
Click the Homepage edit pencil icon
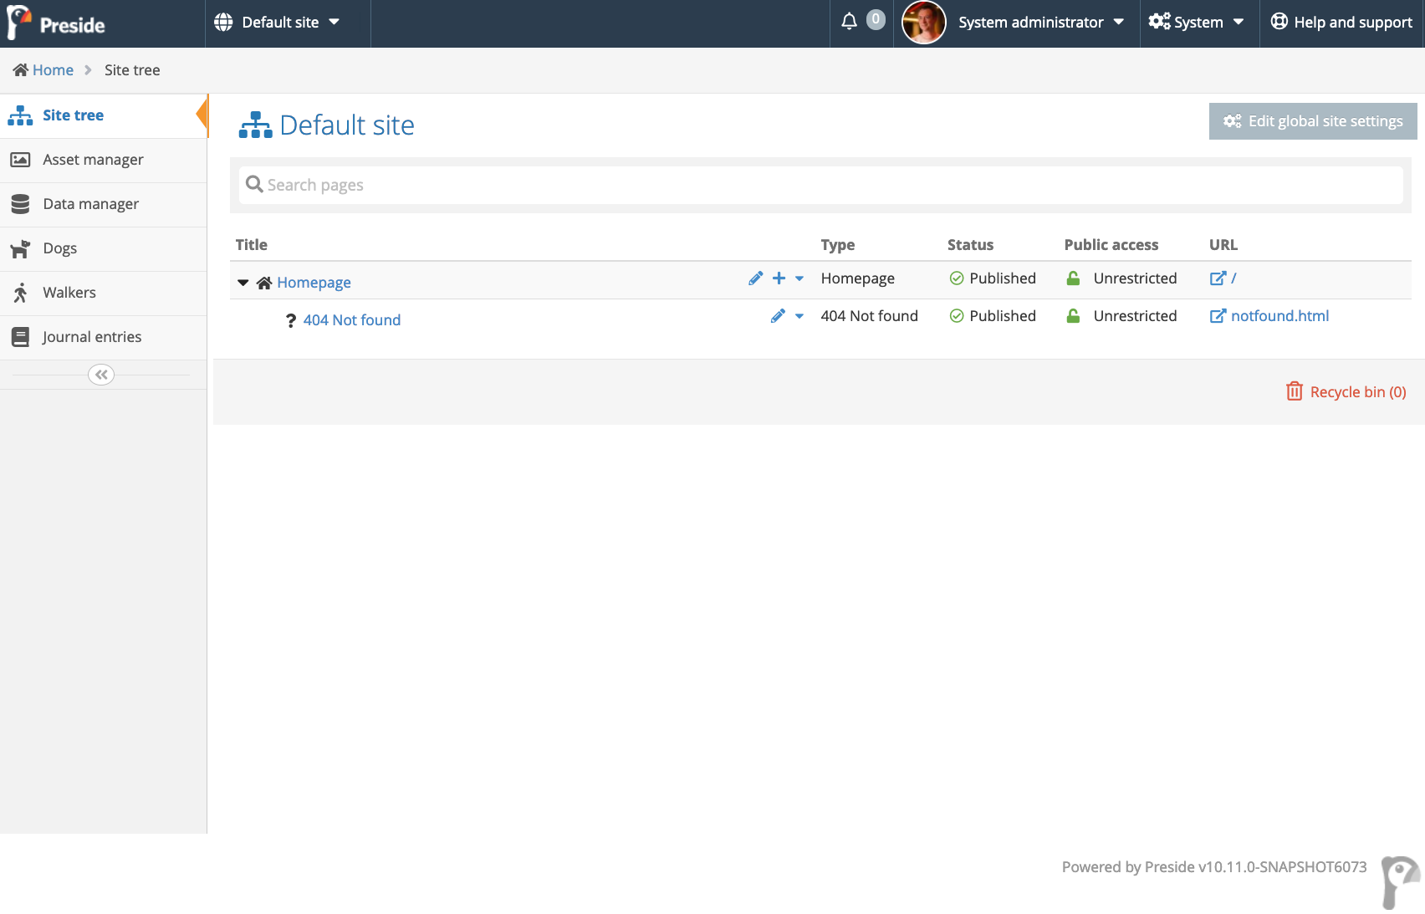[755, 278]
